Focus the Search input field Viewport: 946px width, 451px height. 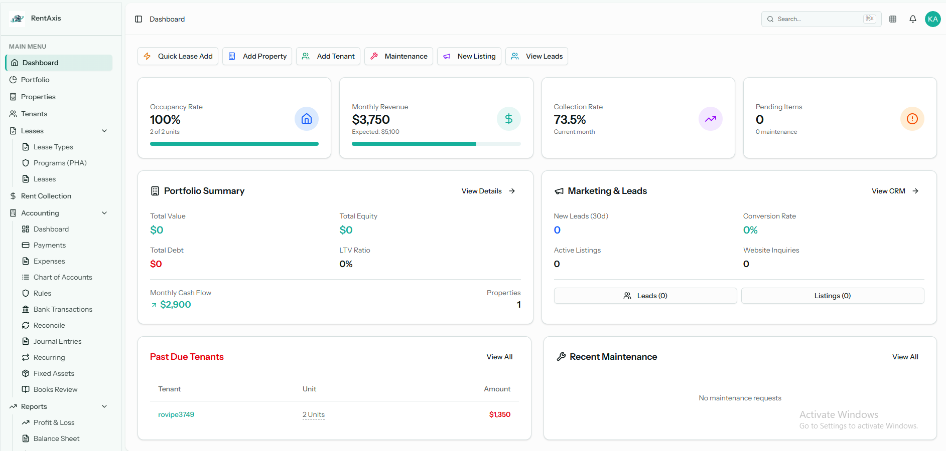tap(818, 19)
